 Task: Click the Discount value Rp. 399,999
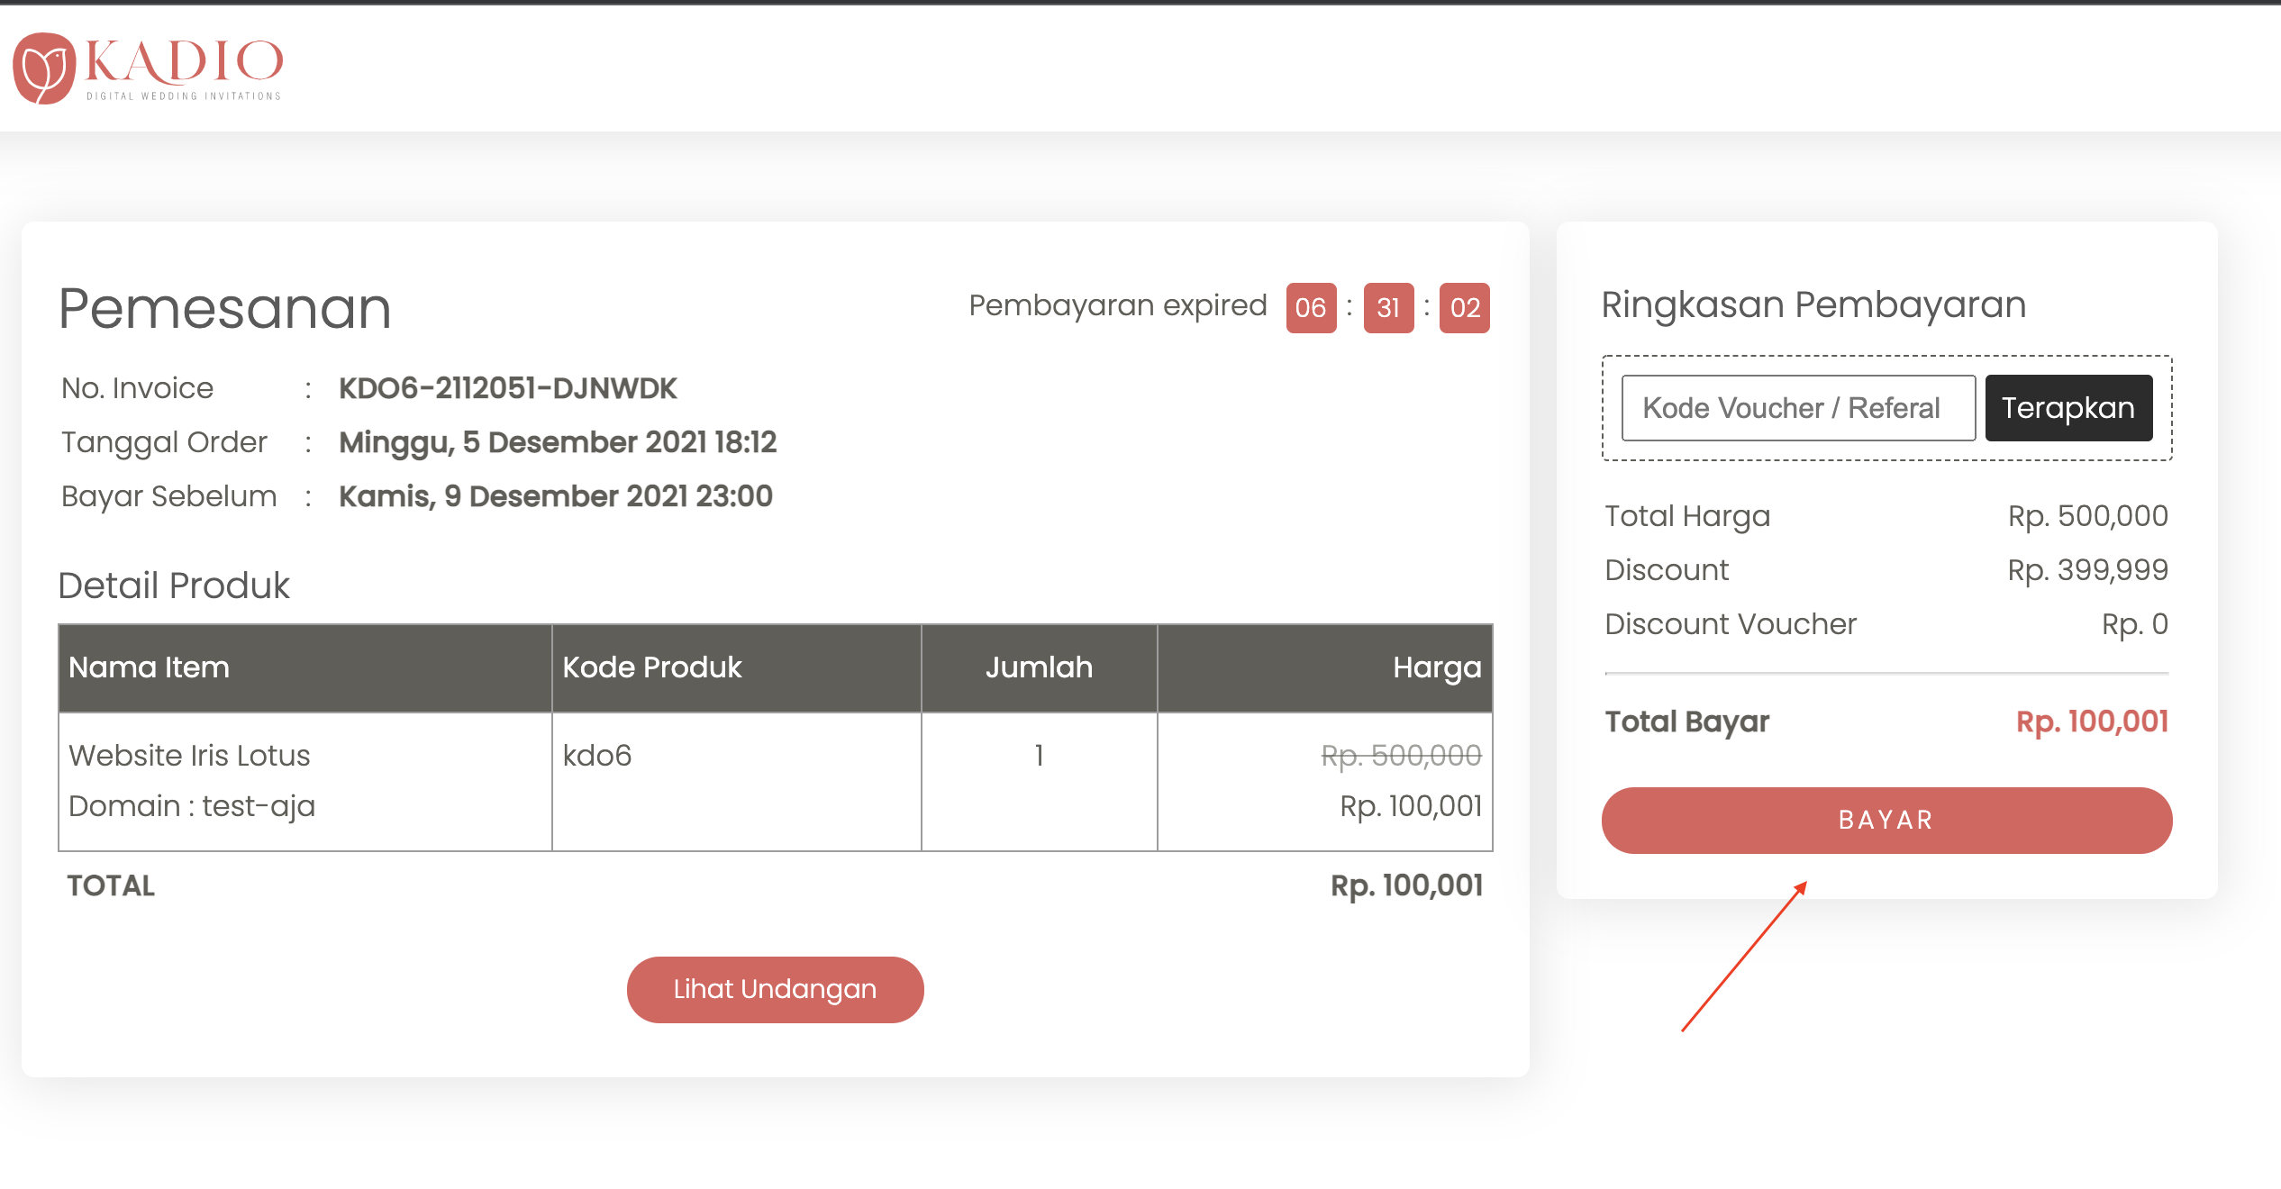2087,570
